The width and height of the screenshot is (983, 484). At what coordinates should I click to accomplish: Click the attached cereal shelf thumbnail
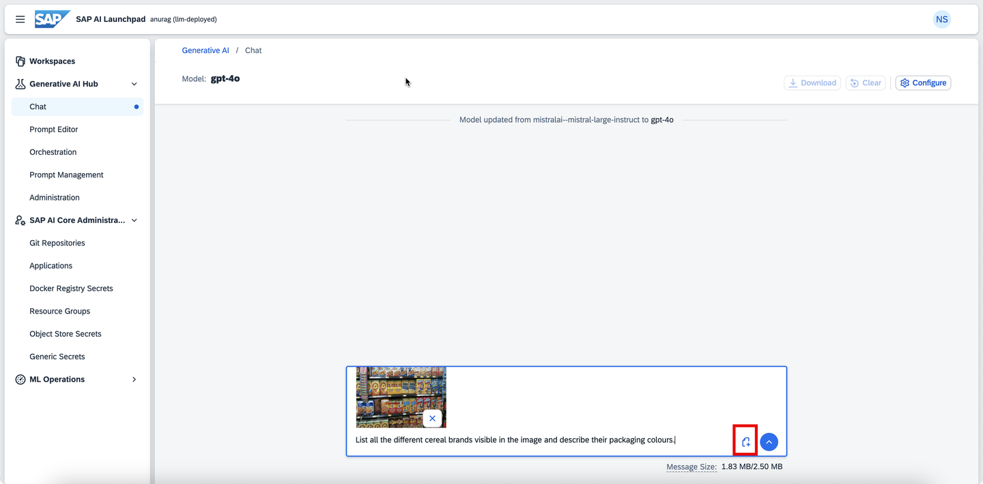401,397
